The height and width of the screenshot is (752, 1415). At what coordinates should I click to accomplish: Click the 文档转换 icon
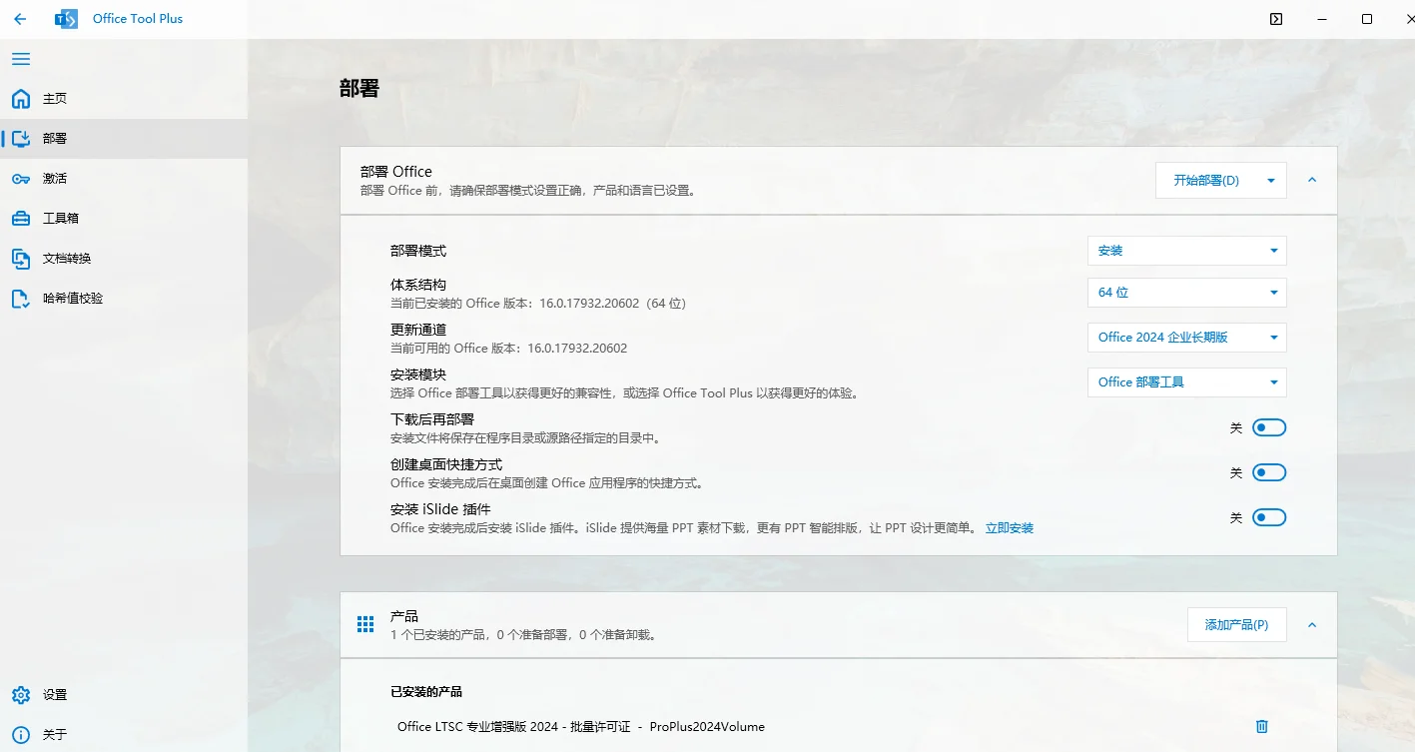click(x=21, y=259)
